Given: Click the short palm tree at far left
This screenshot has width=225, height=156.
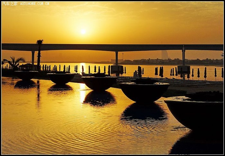Looking at the screenshot, I should coord(14,63).
